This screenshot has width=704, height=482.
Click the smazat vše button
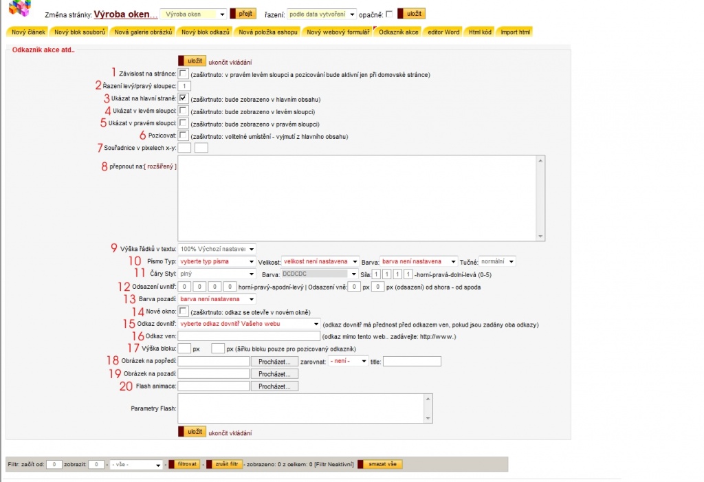tap(379, 464)
